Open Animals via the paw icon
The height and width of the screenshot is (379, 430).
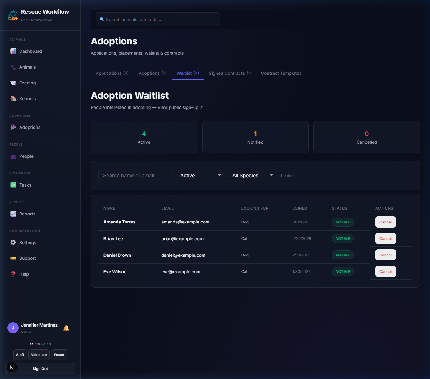pos(13,67)
